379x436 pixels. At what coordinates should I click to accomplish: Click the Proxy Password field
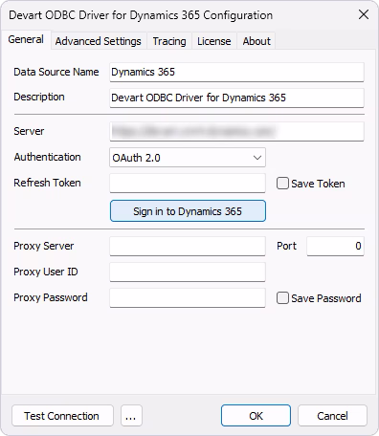(x=188, y=297)
